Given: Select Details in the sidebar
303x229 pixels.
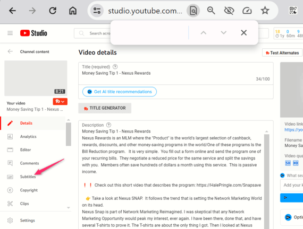Looking at the screenshot, I should [33, 123].
